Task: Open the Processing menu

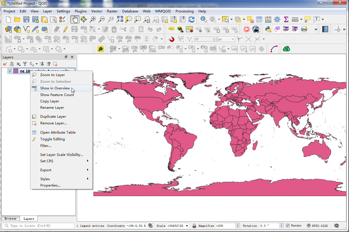Action: (x=184, y=11)
